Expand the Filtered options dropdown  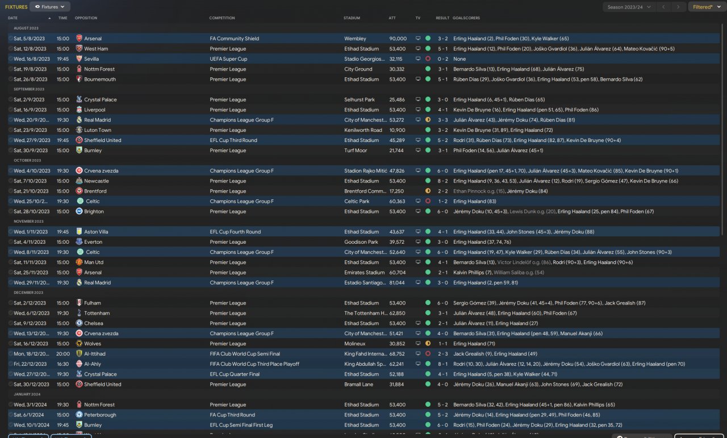tap(707, 7)
